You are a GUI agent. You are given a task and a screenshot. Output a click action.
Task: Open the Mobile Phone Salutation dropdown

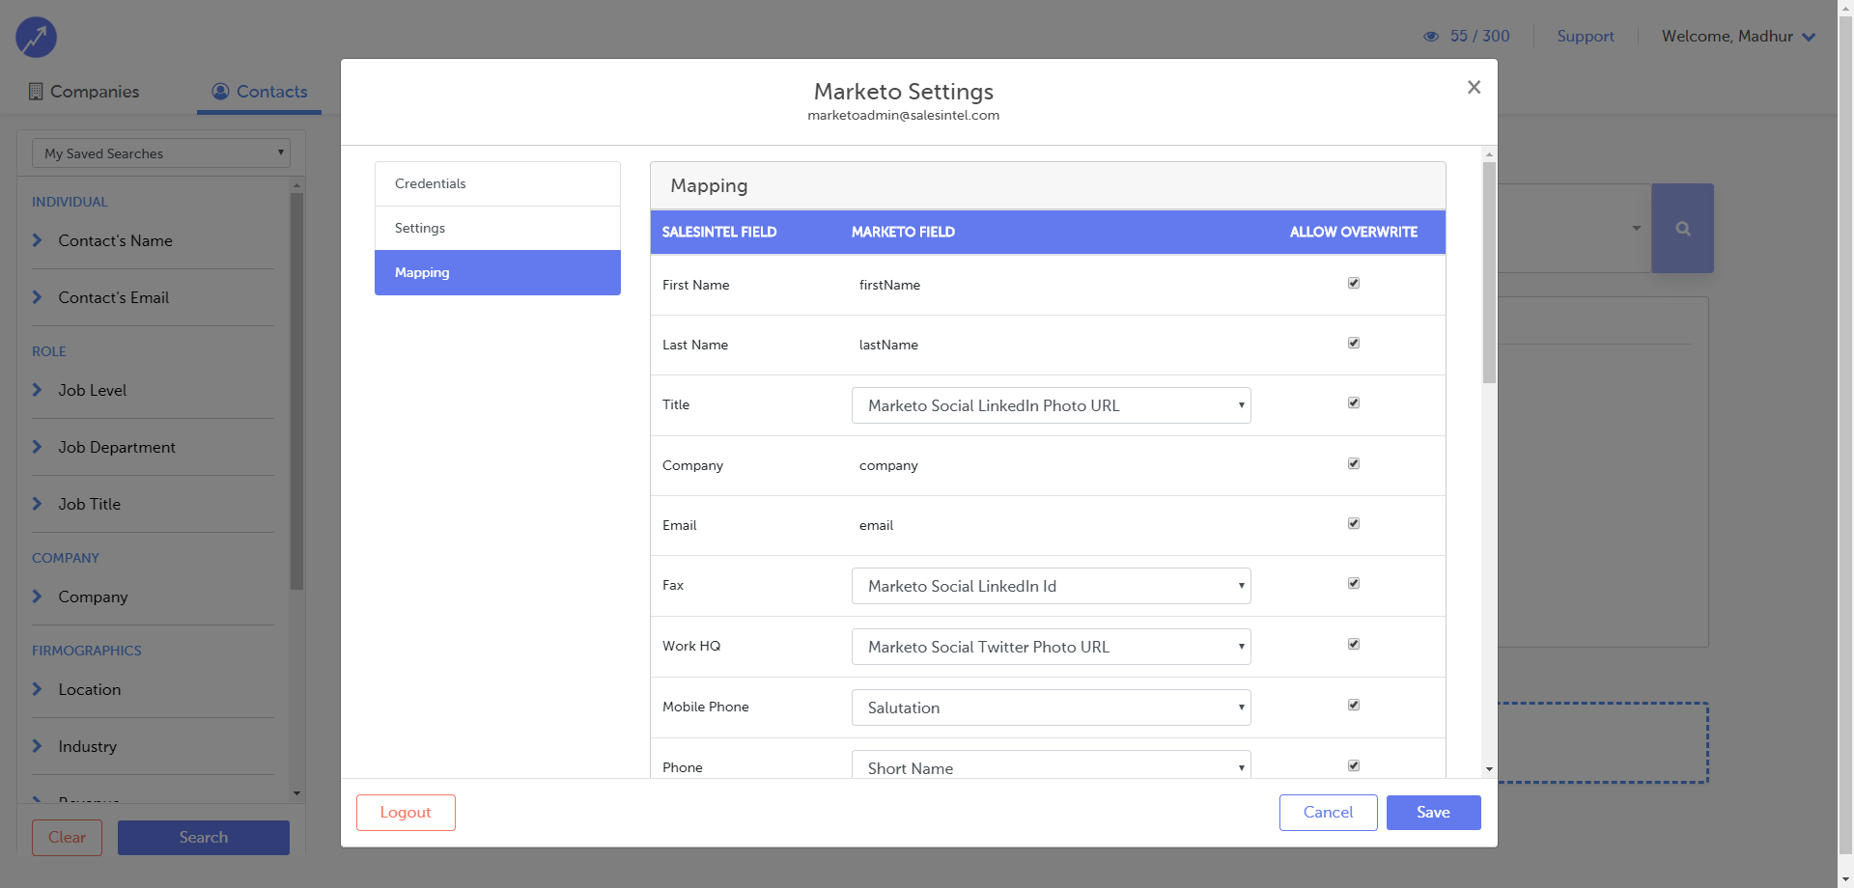tap(1051, 708)
